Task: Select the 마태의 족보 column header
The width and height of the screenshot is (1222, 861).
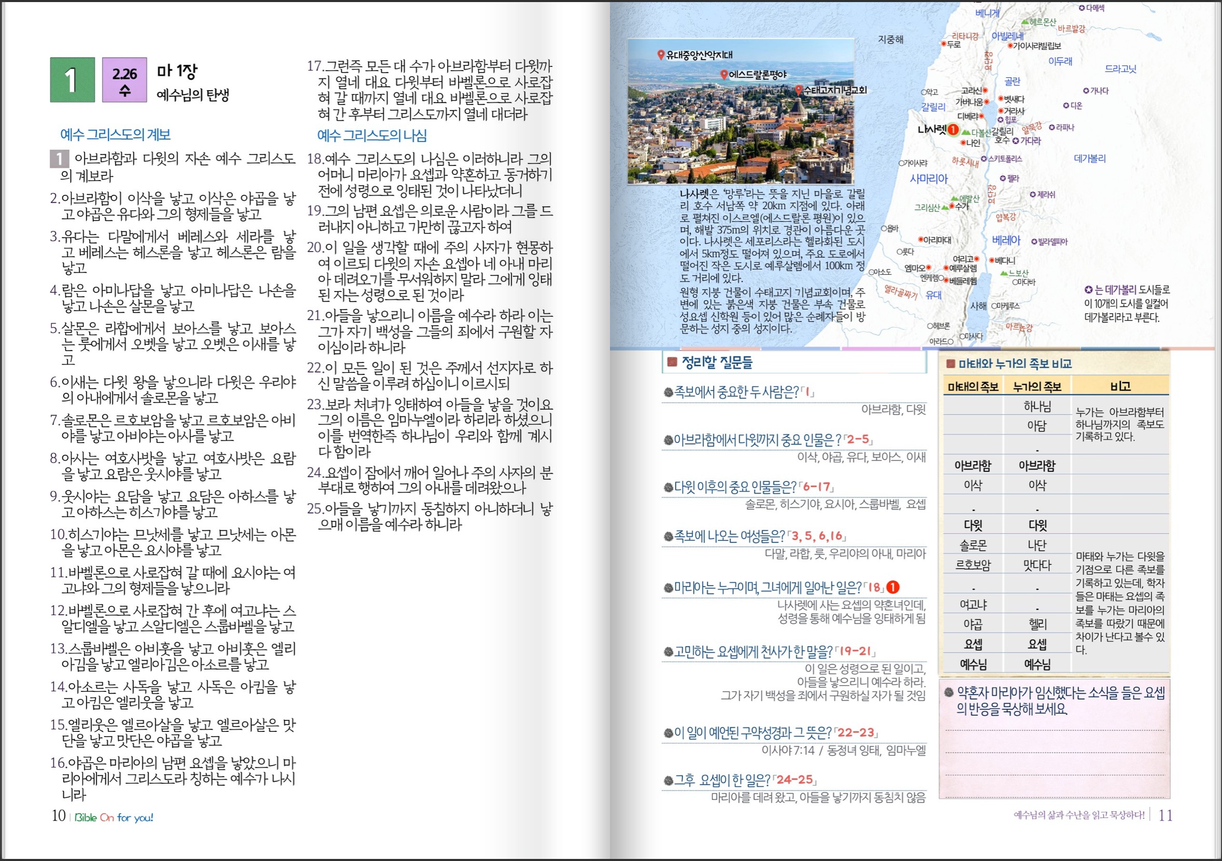Action: click(x=973, y=387)
